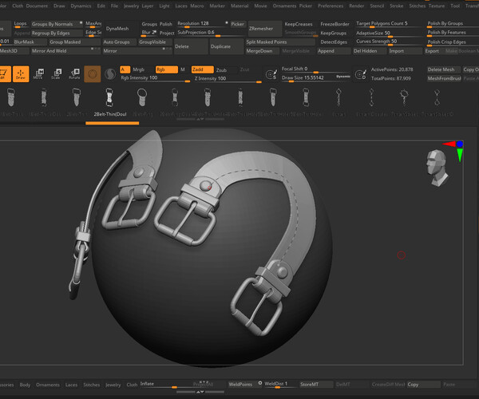Toggle DetectEdges option
Viewport: 479px width, 399px height.
click(334, 41)
